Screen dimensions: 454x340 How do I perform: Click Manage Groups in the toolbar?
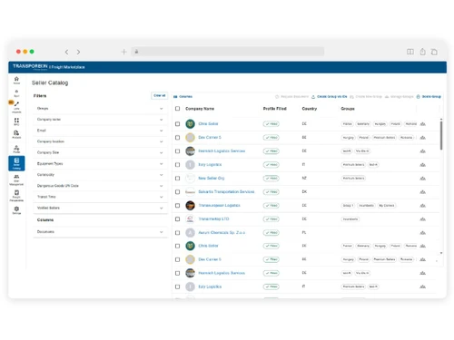tap(400, 97)
